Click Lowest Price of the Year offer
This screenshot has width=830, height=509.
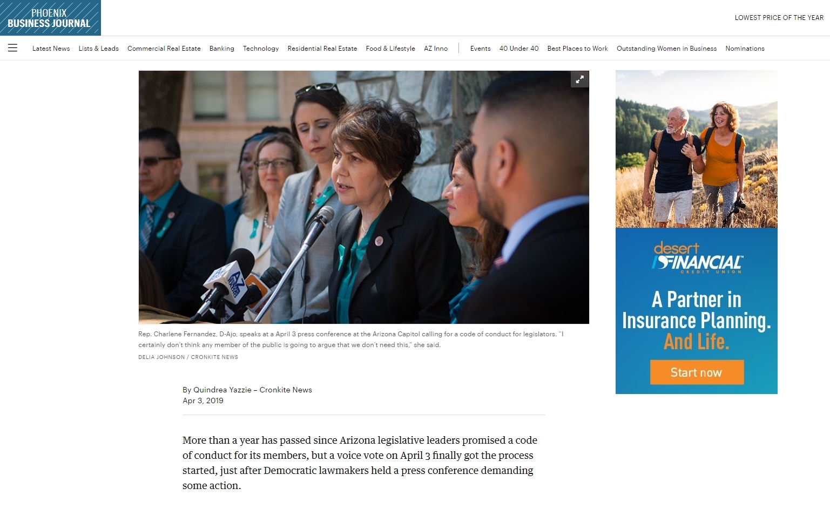coord(779,18)
